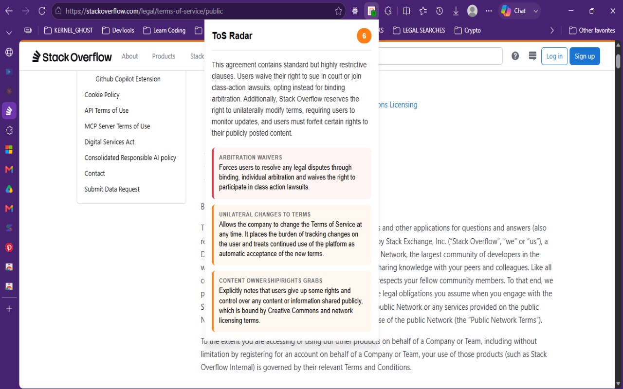Select the CONTENT OWNERSHIP/RIGHTS GRABS card
The image size is (623, 389).
[x=292, y=301]
